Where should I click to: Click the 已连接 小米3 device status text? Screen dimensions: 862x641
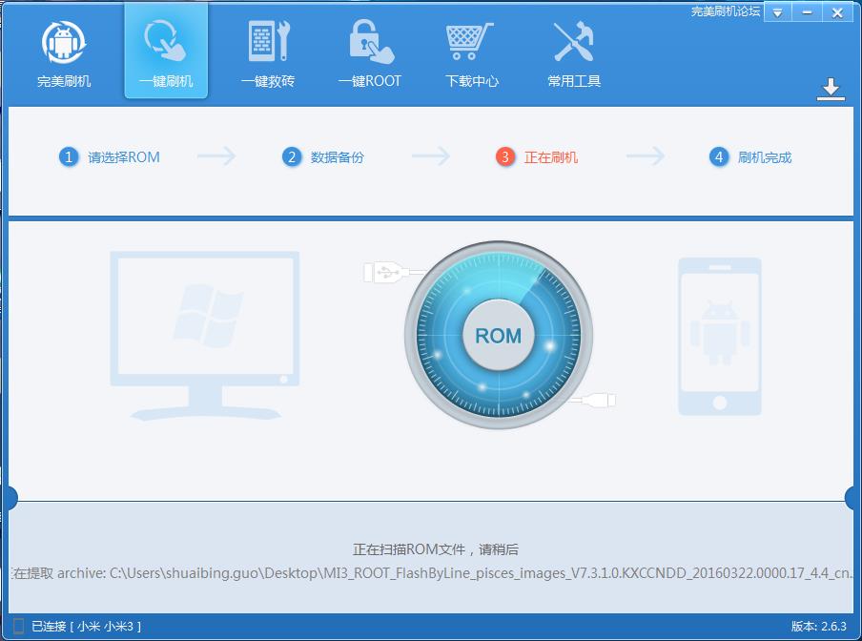pyautogui.click(x=86, y=626)
